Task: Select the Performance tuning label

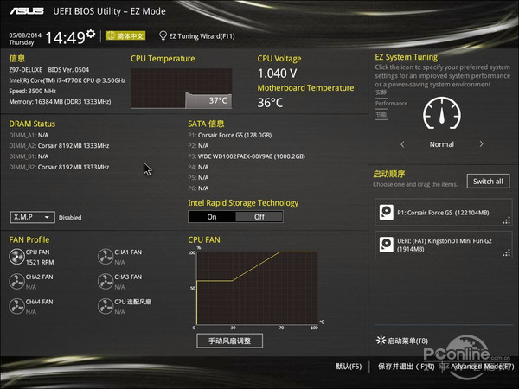Action: point(391,104)
